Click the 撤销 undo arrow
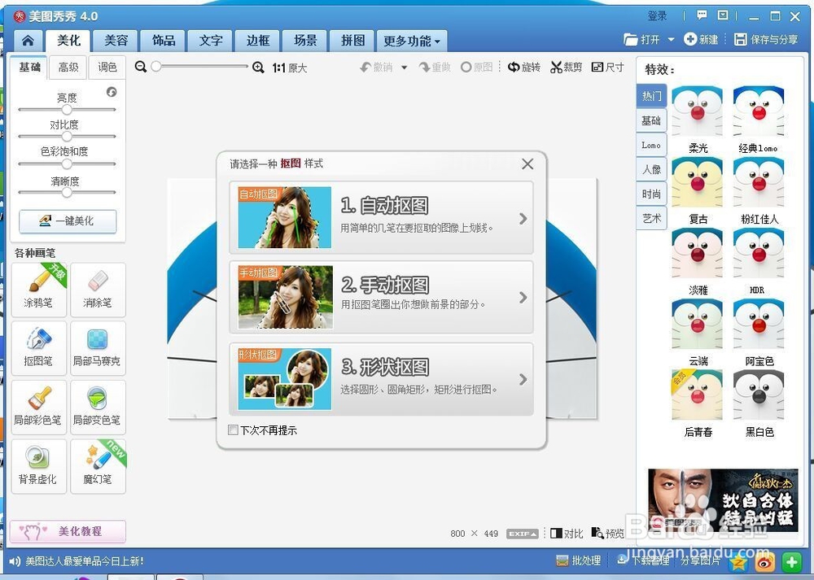Image resolution: width=814 pixels, height=580 pixels. (376, 68)
